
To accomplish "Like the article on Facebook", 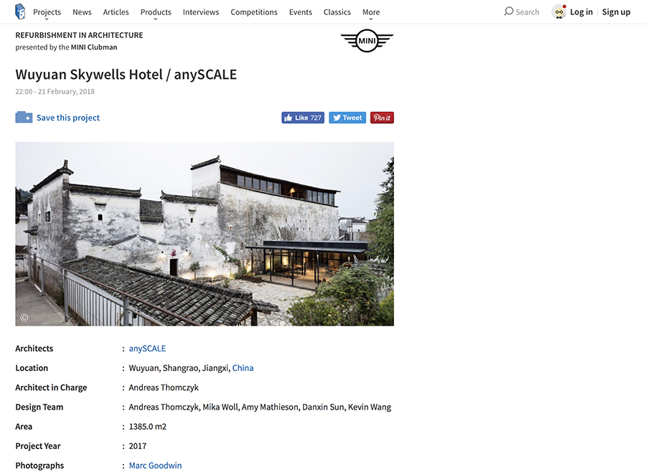I will (303, 118).
